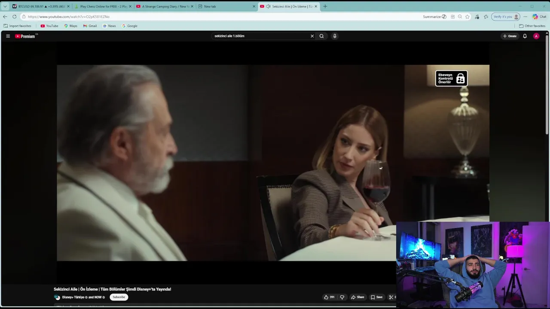This screenshot has height=309, width=550.
Task: Start voice search with the microphone
Action: coord(334,36)
